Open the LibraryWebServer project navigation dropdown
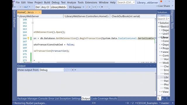This screenshot has width=187, height=105. point(40,16)
